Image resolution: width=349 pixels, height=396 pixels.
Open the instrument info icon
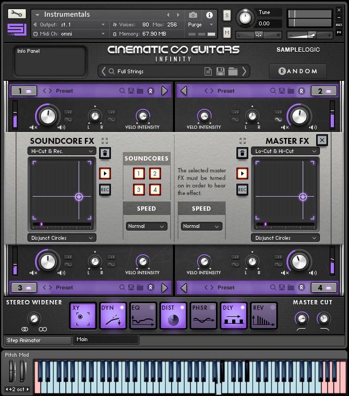[210, 15]
